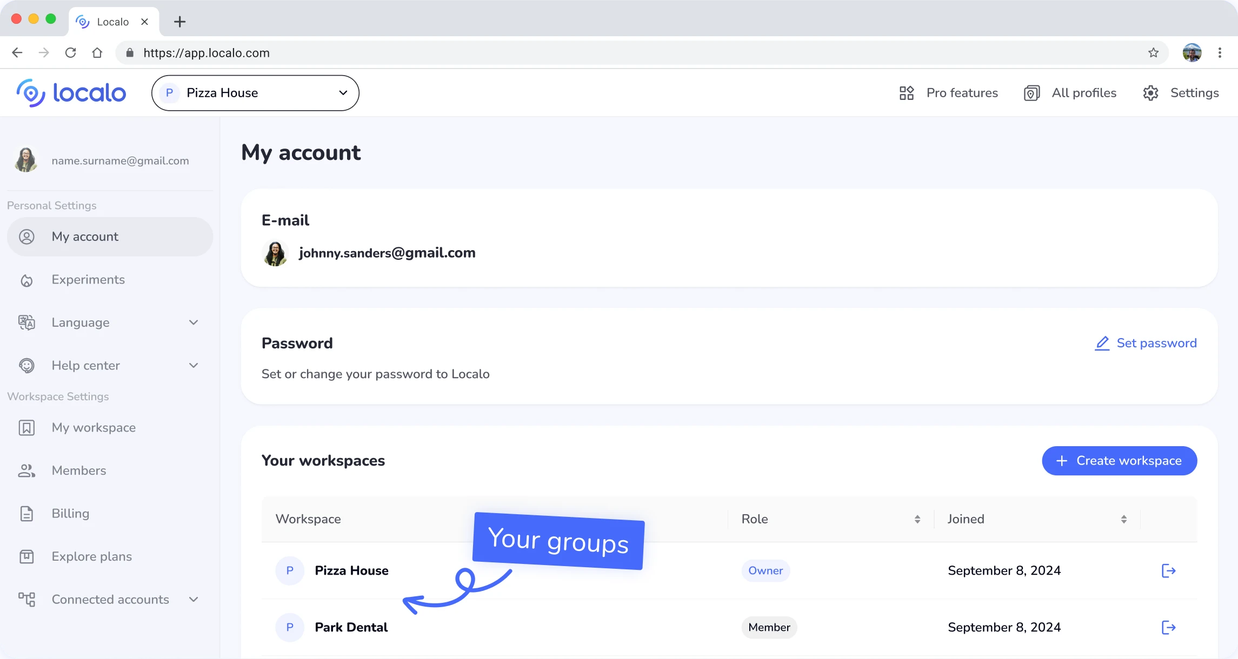Screen dimensions: 1238x659
Task: Open the Billing page in the sidebar
Action: [70, 513]
